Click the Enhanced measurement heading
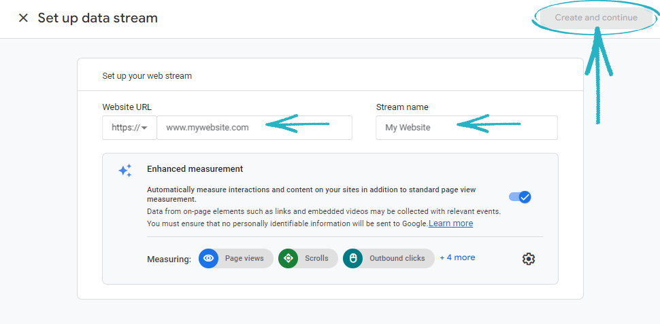 pyautogui.click(x=195, y=169)
